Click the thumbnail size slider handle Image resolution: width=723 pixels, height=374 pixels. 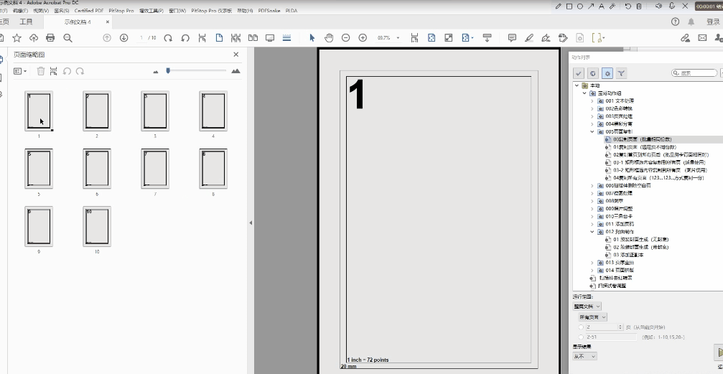pyautogui.click(x=168, y=70)
